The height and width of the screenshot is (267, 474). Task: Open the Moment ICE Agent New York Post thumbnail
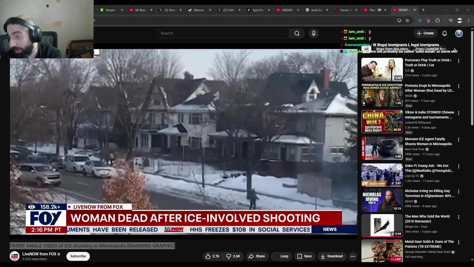(x=382, y=148)
